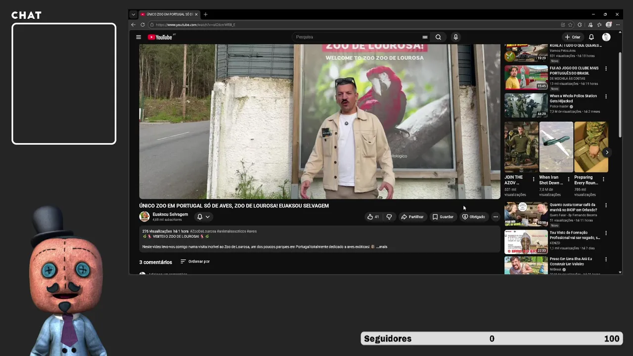633x356 pixels.
Task: Open options for Visto de Formação video
Action: [606, 233]
